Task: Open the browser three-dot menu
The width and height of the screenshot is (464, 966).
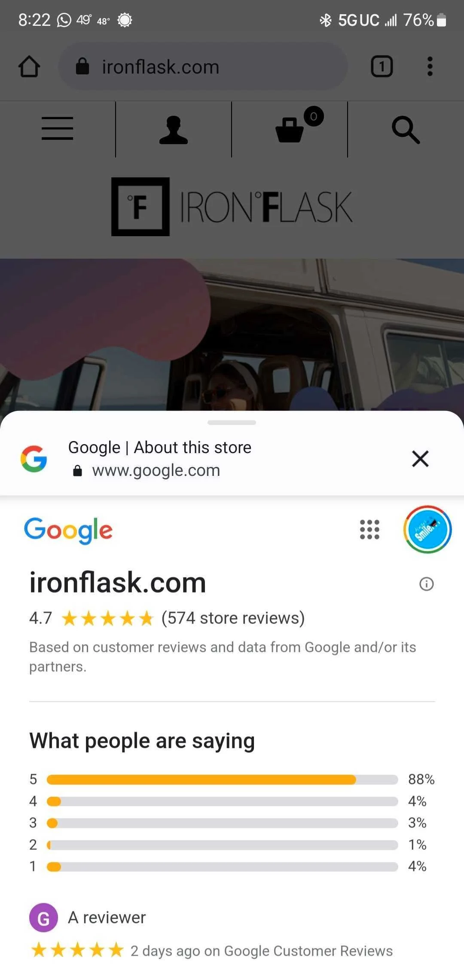Action: [430, 67]
